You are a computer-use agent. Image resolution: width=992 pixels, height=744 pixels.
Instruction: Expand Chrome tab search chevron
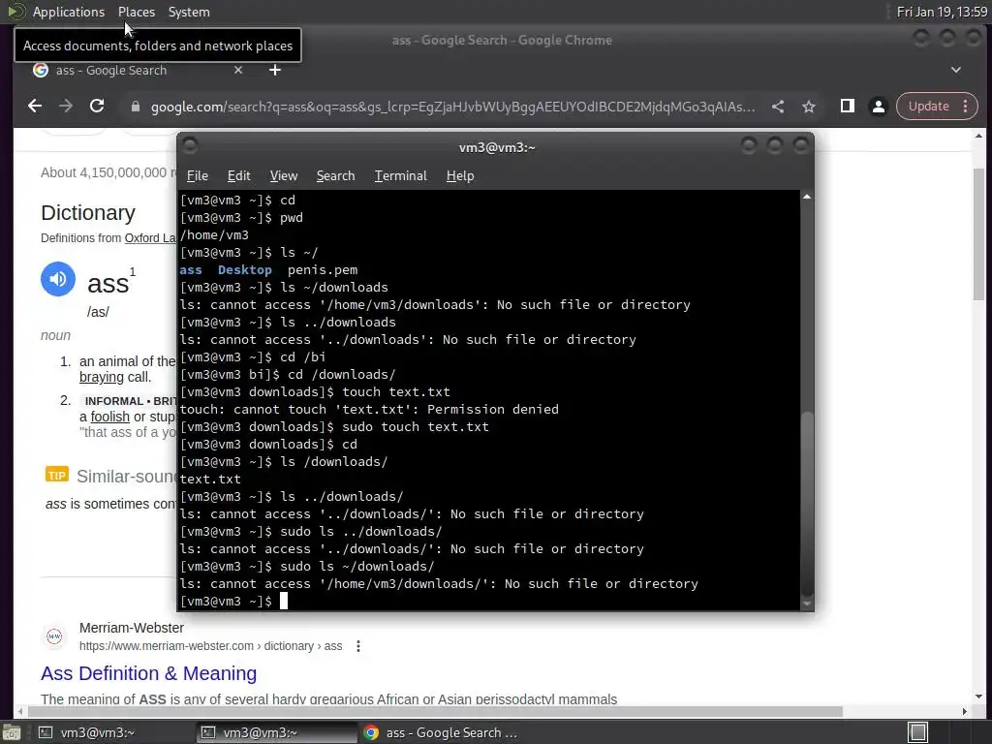click(956, 70)
